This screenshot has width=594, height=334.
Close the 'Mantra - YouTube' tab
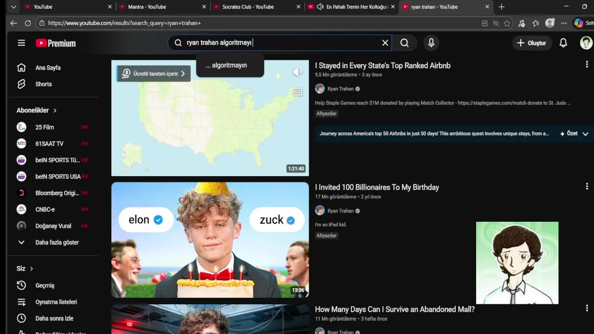204,7
